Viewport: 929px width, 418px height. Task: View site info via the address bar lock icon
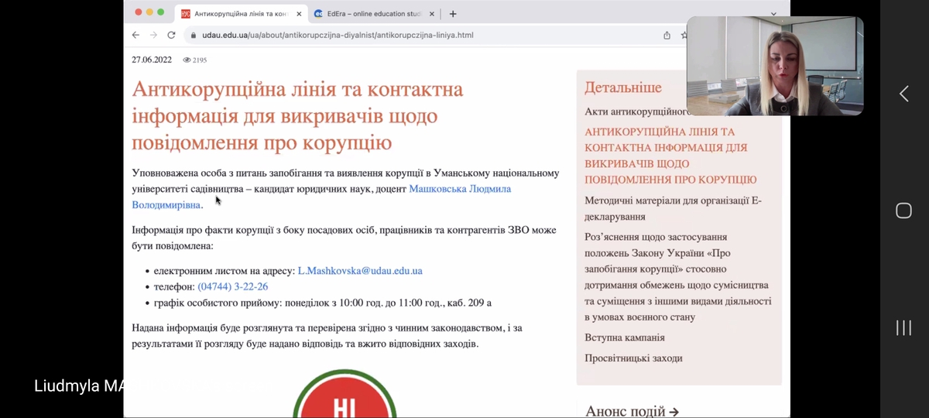point(194,35)
